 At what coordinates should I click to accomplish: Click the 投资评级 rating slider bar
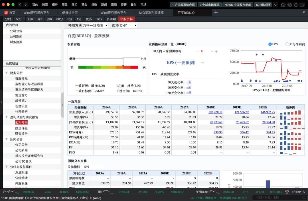(108, 67)
